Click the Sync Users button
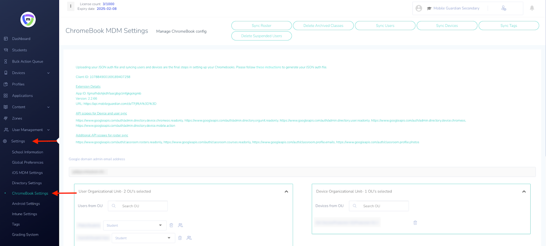The width and height of the screenshot is (546, 246). [385, 26]
